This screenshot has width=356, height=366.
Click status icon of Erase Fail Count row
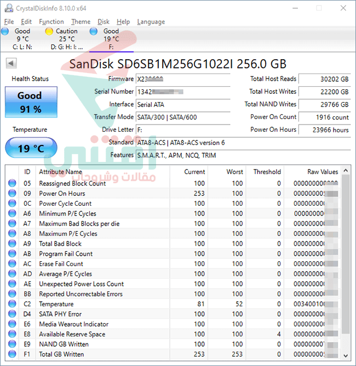coord(12,263)
